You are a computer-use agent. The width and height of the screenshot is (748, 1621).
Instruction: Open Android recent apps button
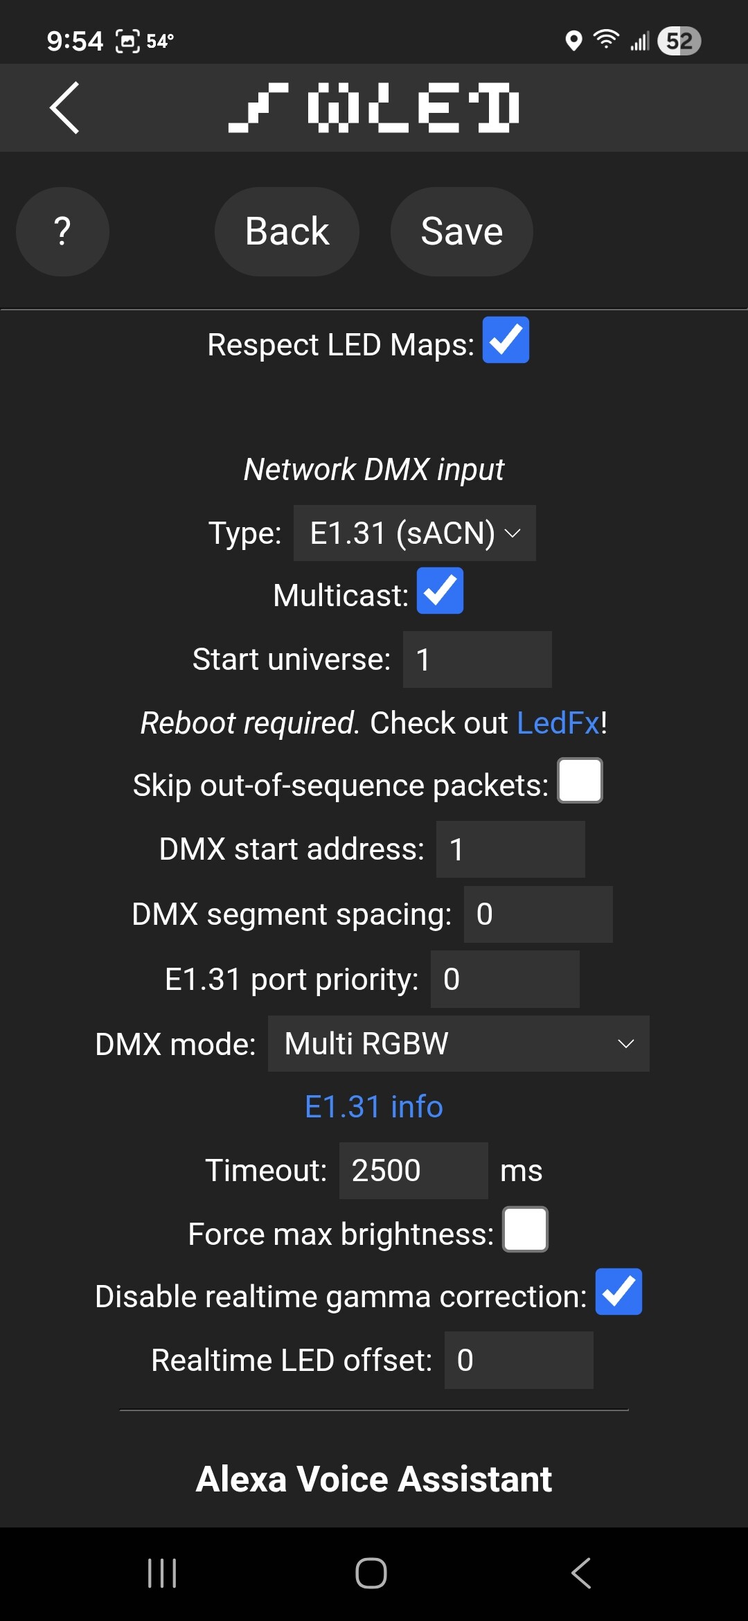click(163, 1573)
